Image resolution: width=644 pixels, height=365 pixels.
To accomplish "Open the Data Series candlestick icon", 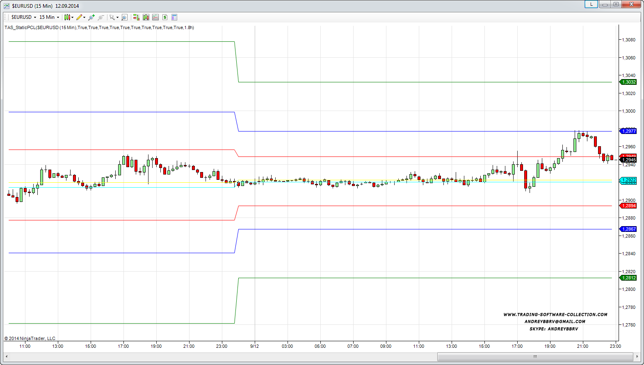I will coord(146,17).
